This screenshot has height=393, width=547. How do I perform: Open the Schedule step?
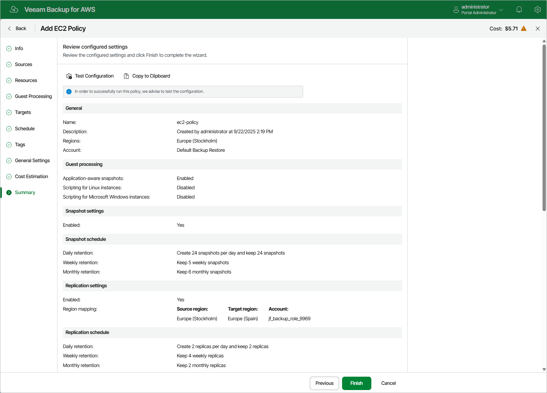pyautogui.click(x=25, y=129)
